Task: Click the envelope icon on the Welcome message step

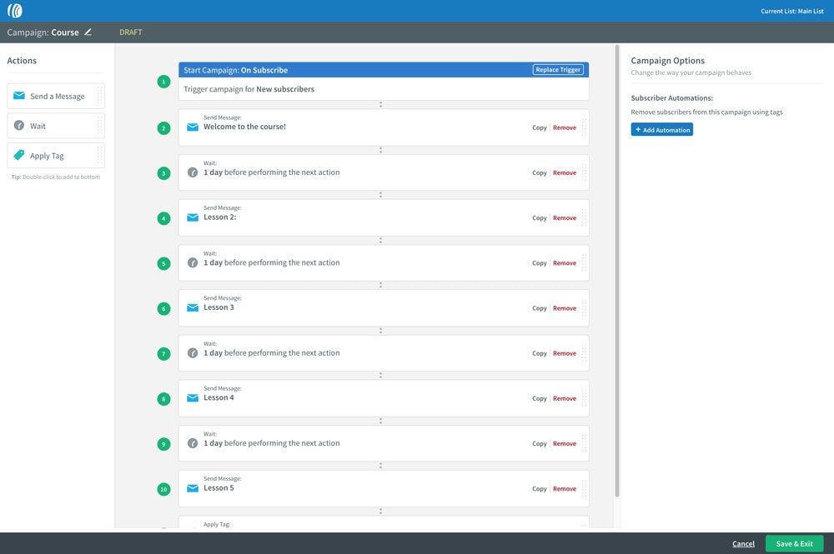Action: tap(193, 128)
